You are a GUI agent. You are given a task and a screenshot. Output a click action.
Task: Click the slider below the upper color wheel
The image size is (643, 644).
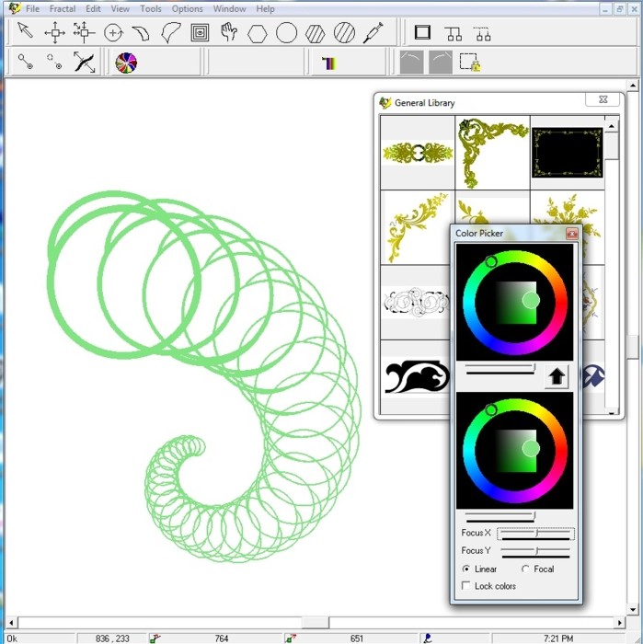tap(500, 369)
